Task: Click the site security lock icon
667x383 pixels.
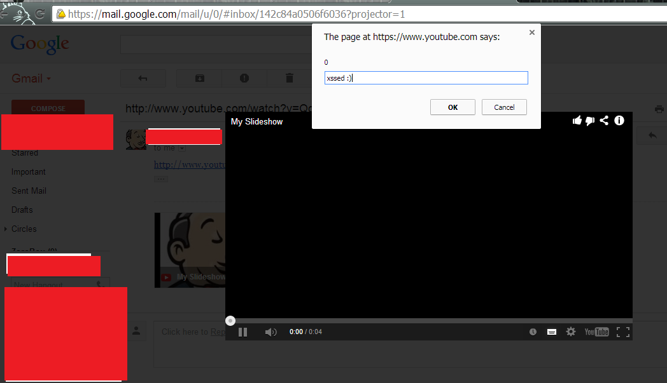Action: click(x=61, y=14)
